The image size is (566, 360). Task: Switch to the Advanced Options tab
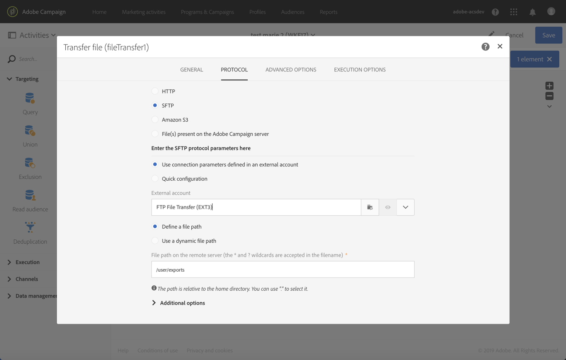click(291, 70)
